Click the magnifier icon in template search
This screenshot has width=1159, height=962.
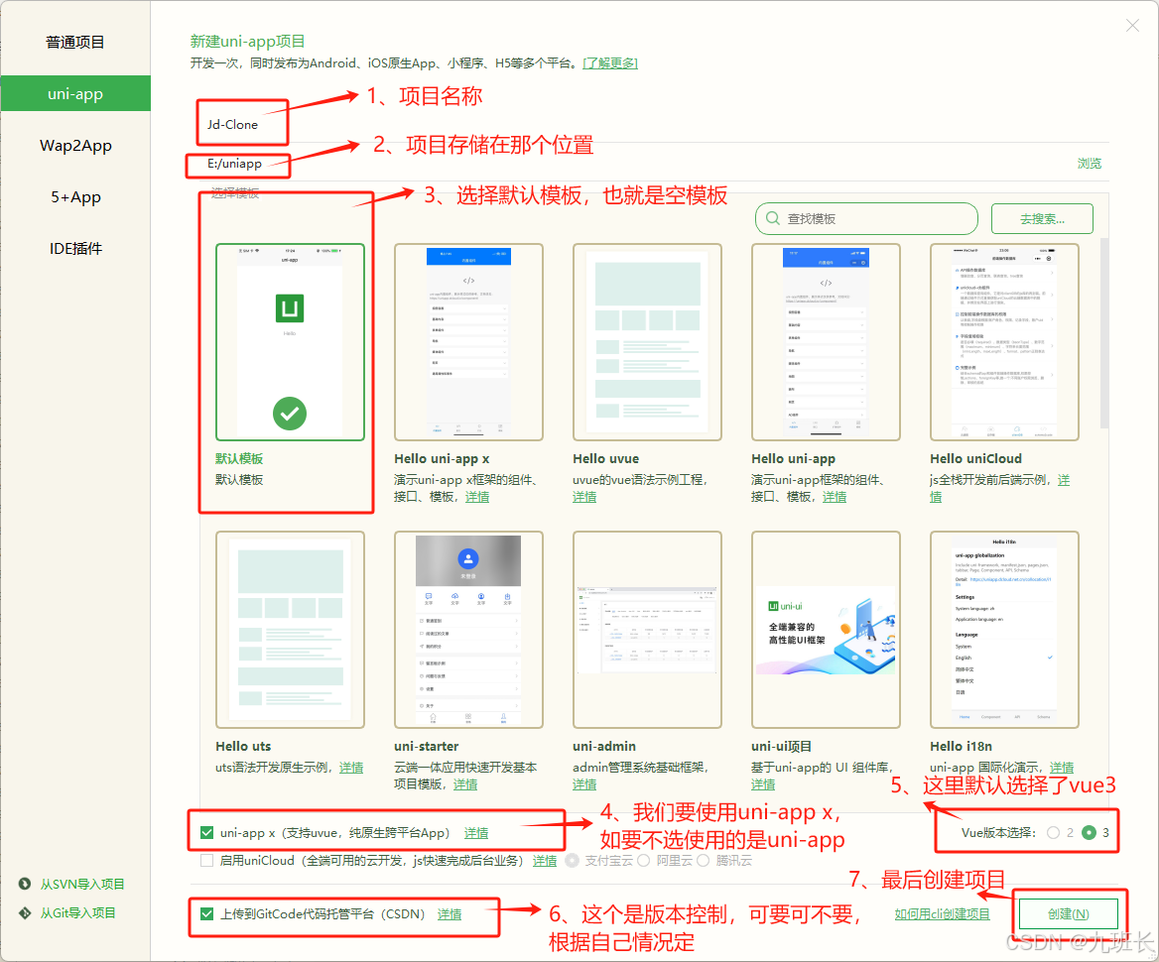[x=772, y=219]
